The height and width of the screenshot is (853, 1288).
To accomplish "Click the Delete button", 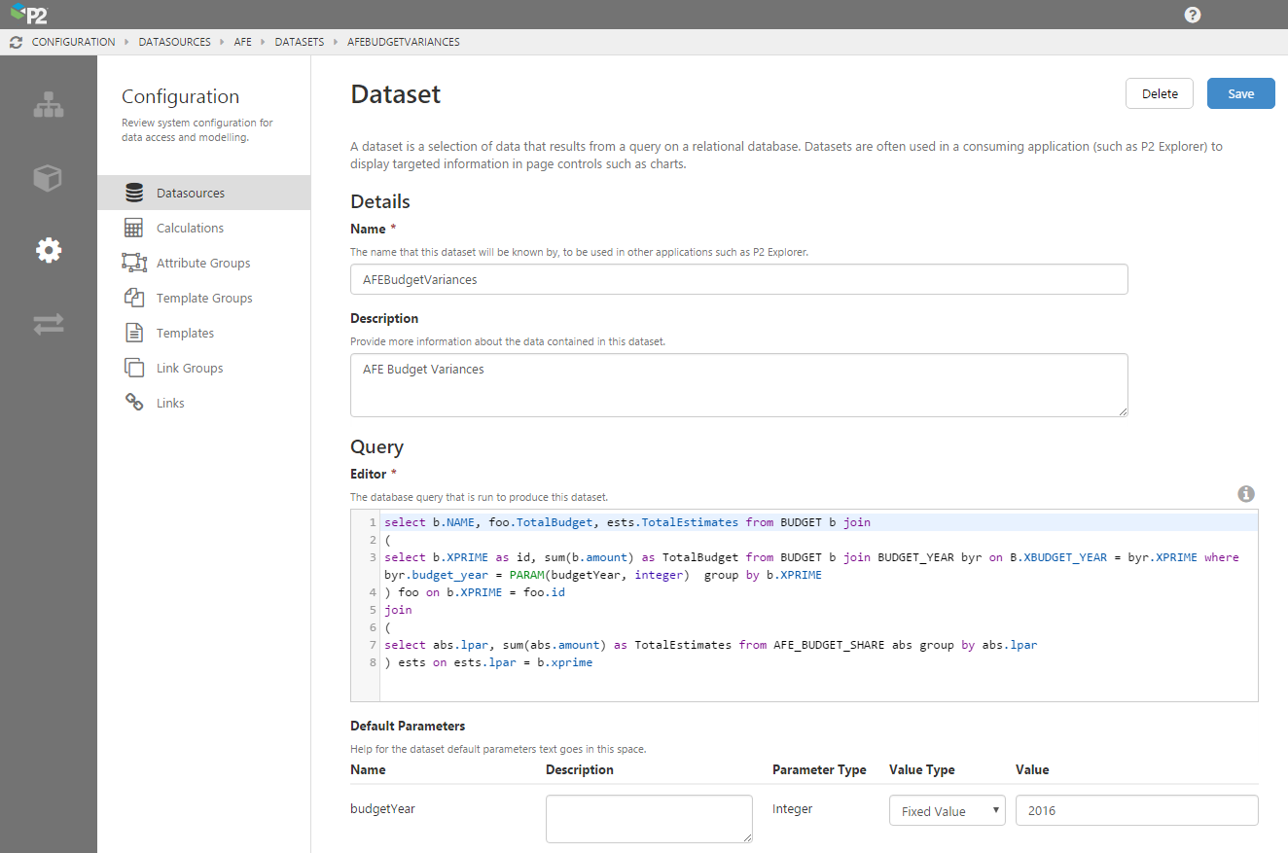I will coord(1160,93).
